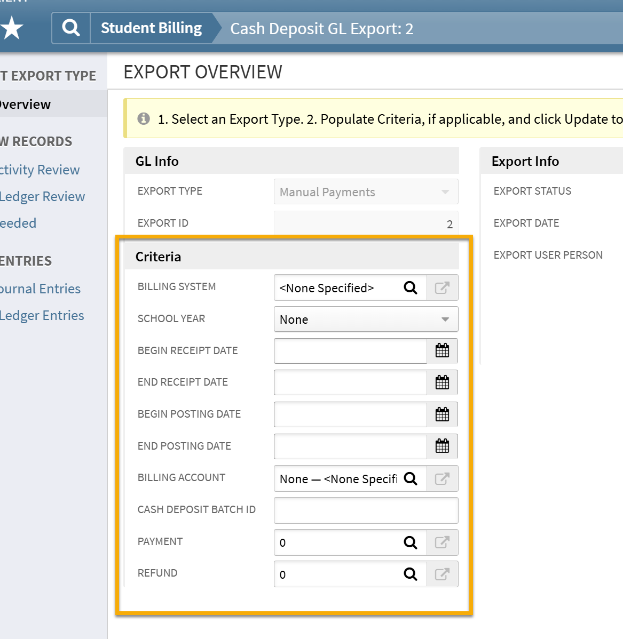Click the info icon in the yellow banner
Image resolution: width=623 pixels, height=639 pixels.
[143, 119]
